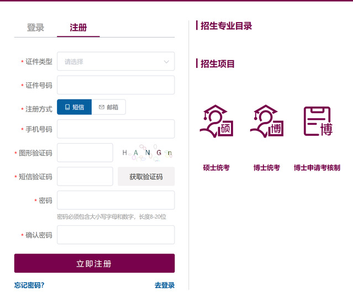Refresh the graphic captcha image

tap(147, 153)
